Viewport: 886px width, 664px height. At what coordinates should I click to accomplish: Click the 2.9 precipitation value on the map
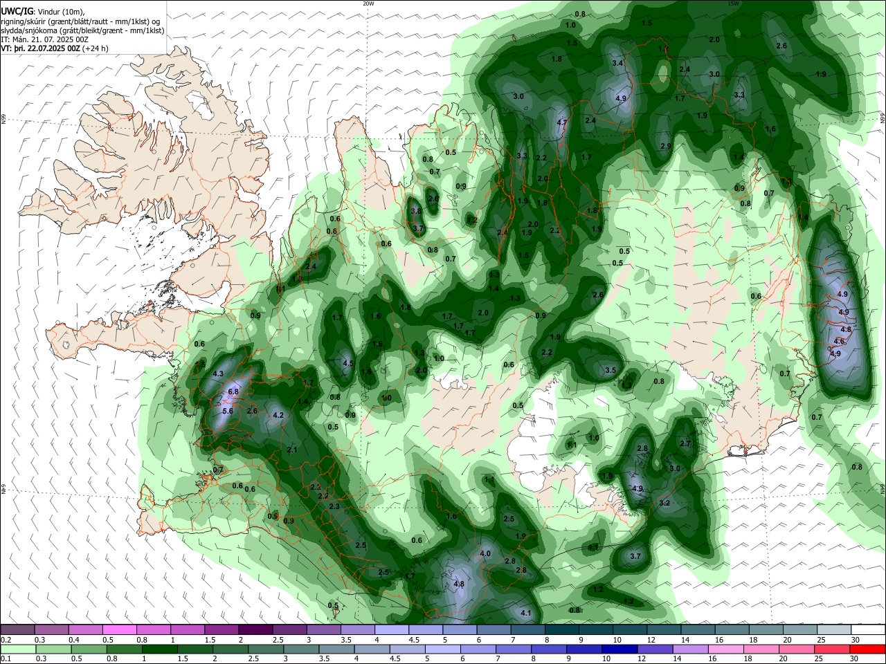(x=666, y=146)
